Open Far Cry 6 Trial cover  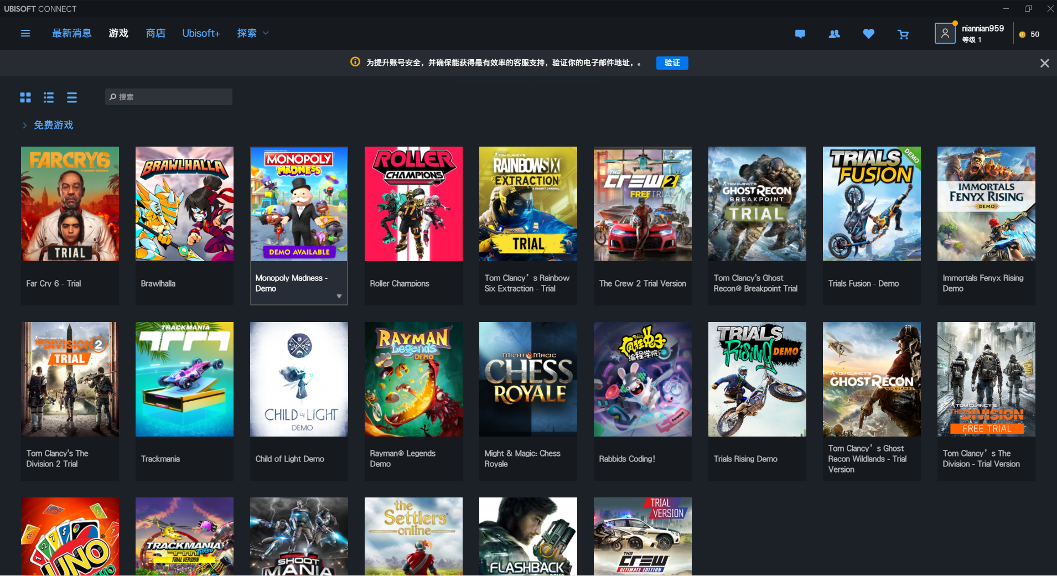click(70, 204)
